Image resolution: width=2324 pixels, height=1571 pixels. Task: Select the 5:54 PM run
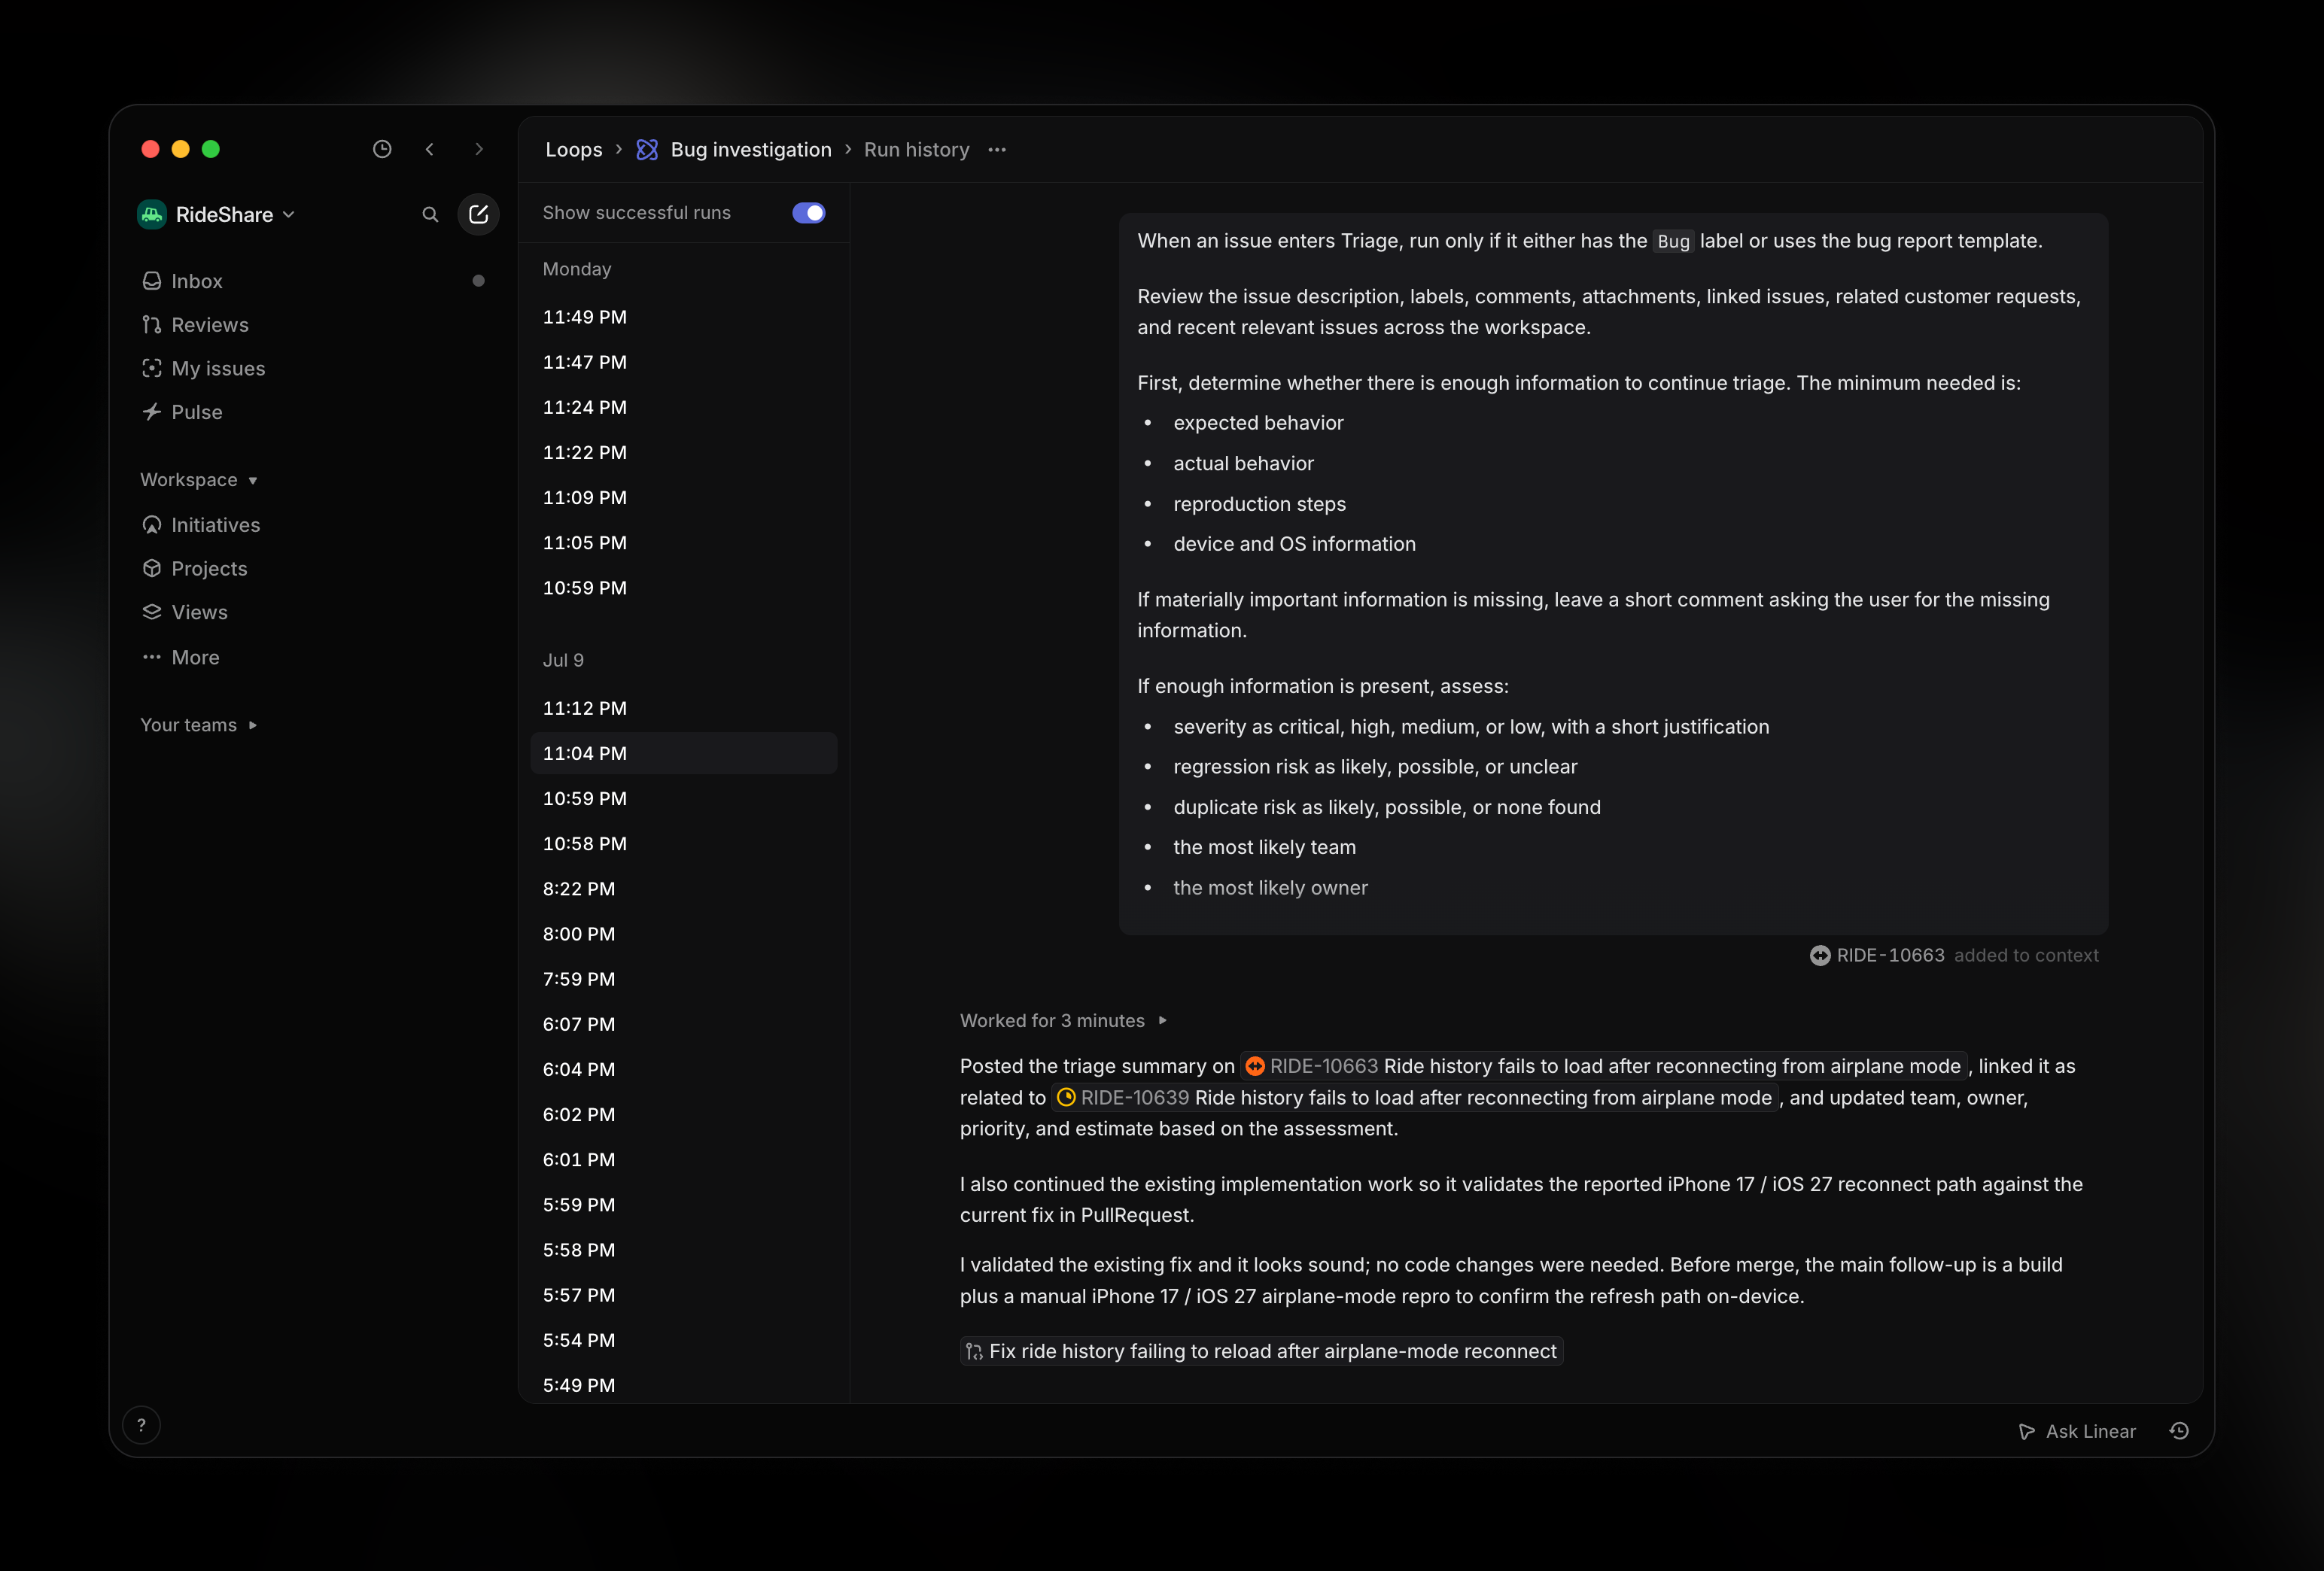point(684,1340)
